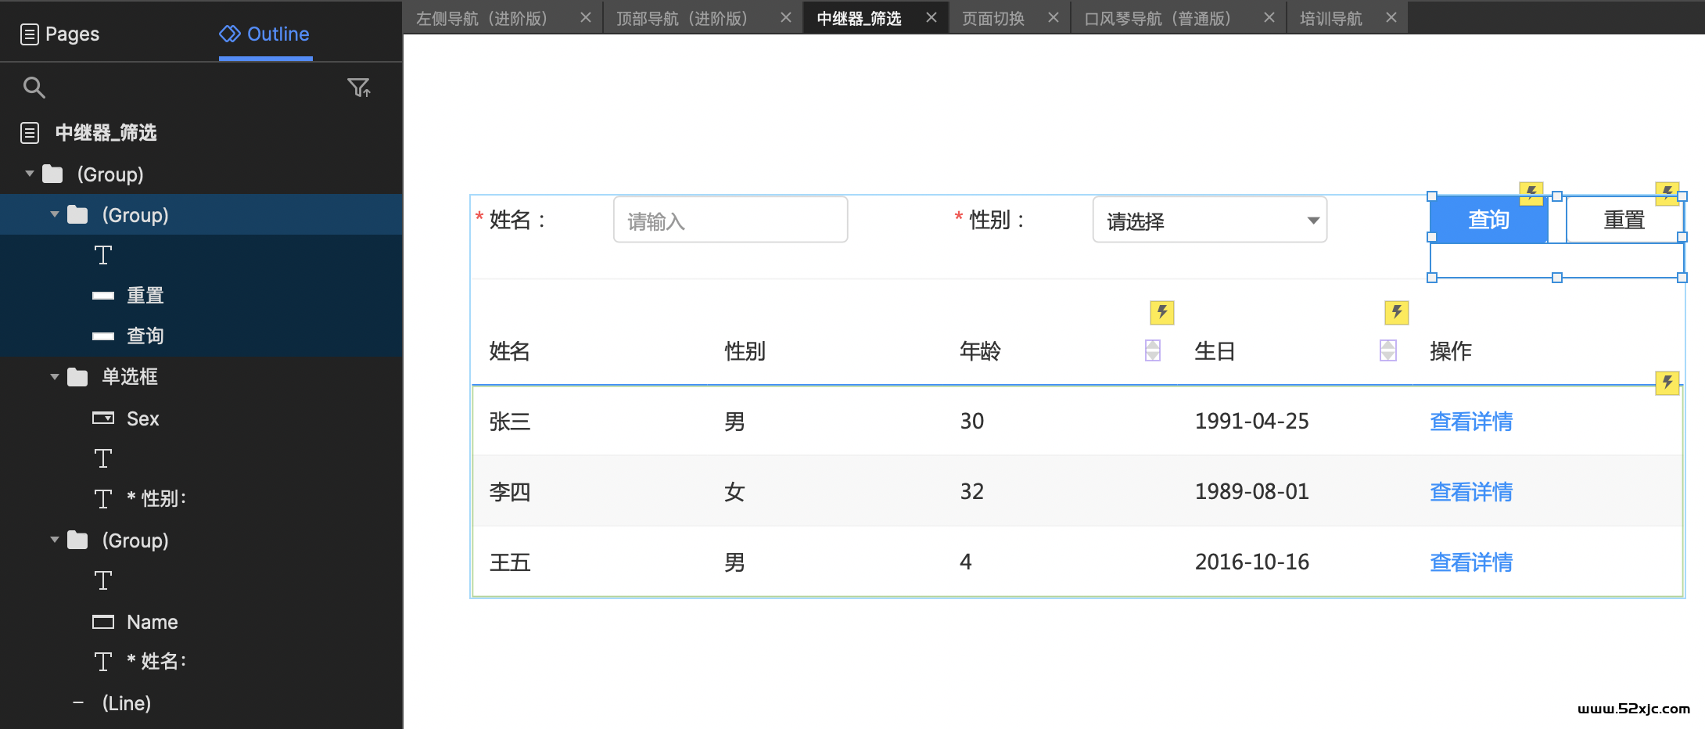The width and height of the screenshot is (1705, 729).
Task: Switch to the 页面切换 document tab
Action: pos(993,18)
